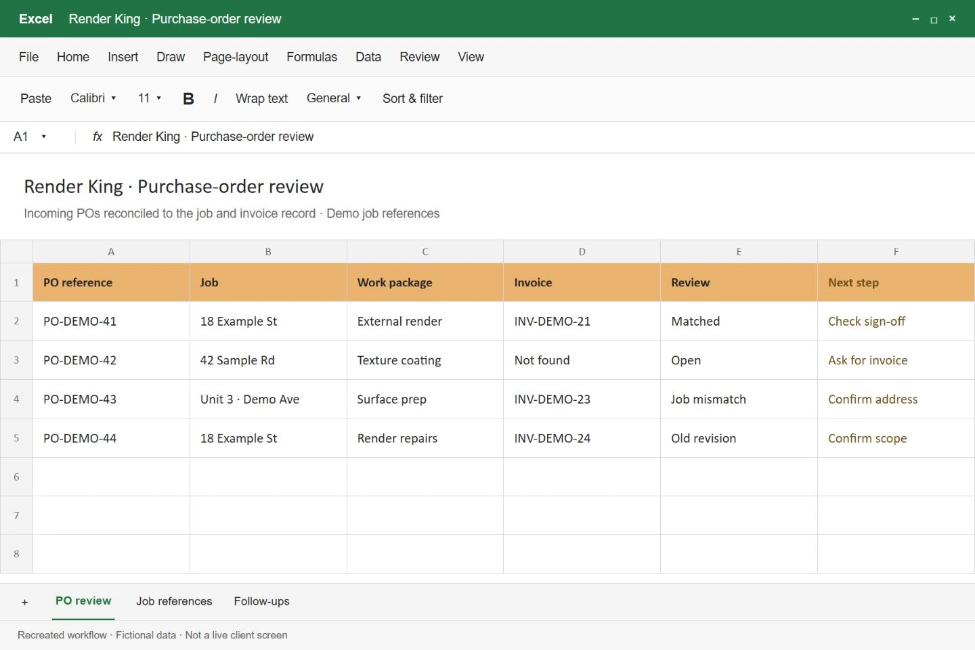Click the Confirm scope link
The height and width of the screenshot is (650, 975).
[867, 439]
